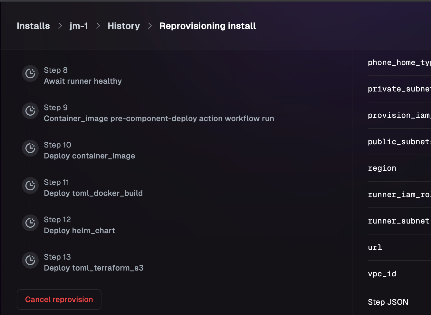Navigate to History breadcrumb
This screenshot has width=431, height=315.
coord(124,26)
